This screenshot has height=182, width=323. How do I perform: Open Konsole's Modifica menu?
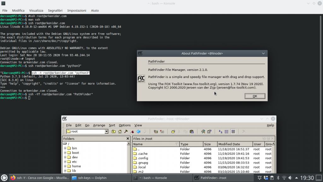[18, 10]
